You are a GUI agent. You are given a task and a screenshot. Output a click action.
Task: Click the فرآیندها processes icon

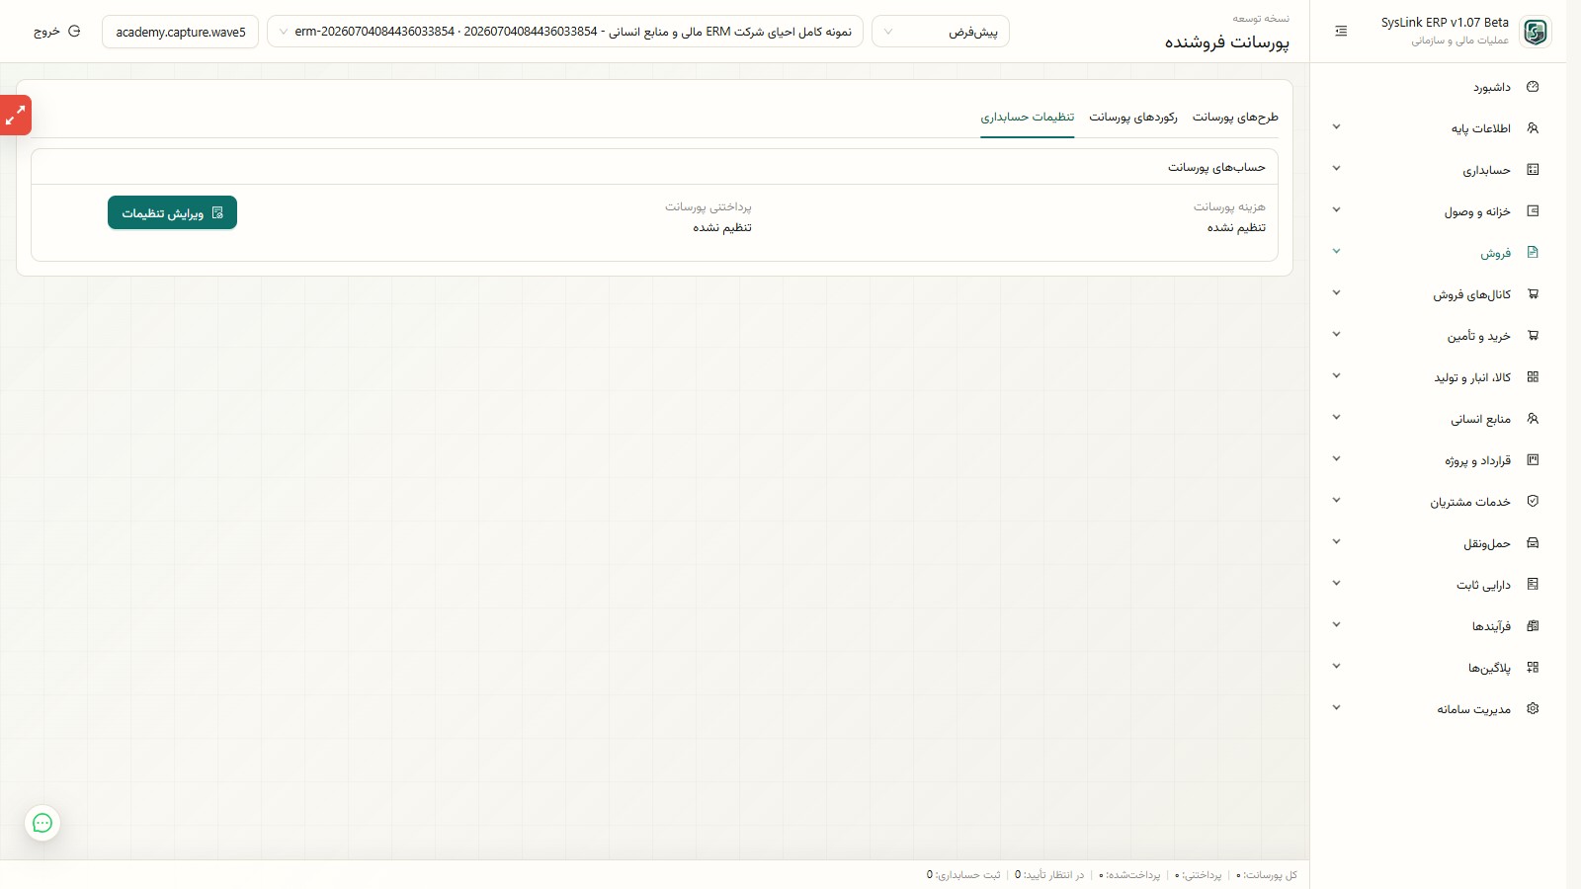(1533, 626)
